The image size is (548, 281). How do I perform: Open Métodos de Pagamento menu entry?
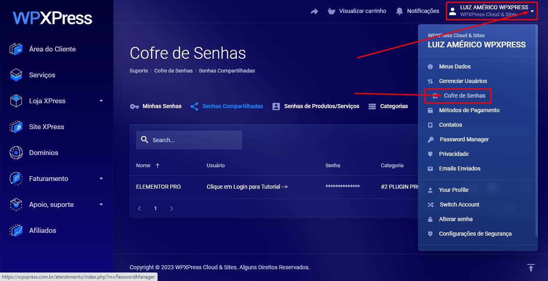coord(469,110)
